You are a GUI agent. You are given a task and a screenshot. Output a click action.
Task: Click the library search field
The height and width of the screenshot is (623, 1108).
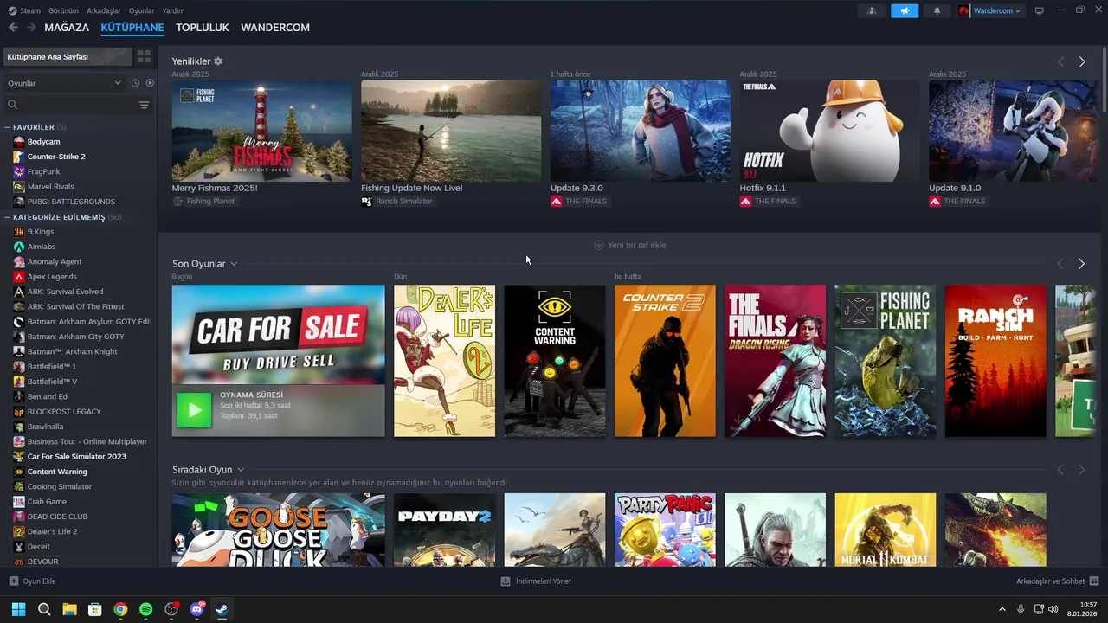(x=71, y=105)
